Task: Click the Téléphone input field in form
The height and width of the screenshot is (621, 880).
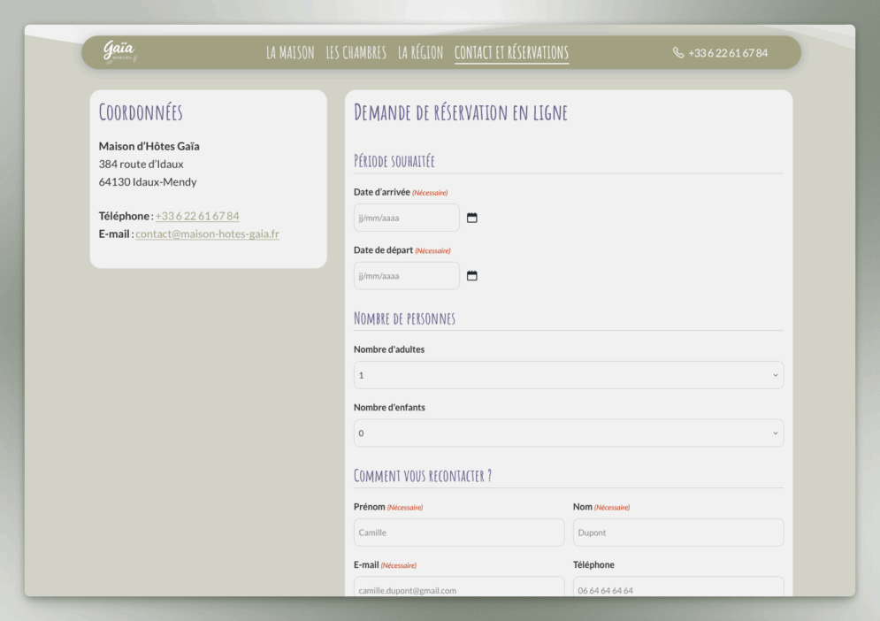Action: pyautogui.click(x=677, y=588)
